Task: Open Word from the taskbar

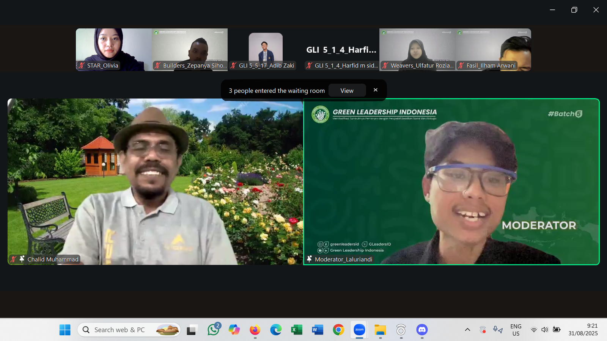Action: pyautogui.click(x=318, y=330)
